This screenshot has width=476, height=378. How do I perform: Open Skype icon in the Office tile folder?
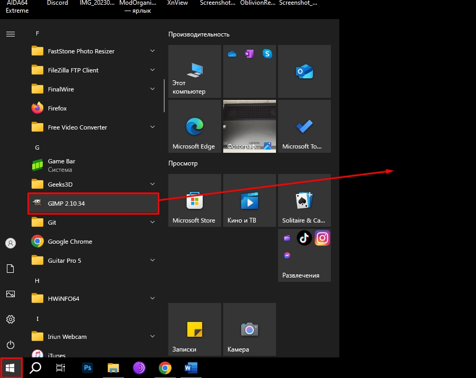[x=267, y=54]
